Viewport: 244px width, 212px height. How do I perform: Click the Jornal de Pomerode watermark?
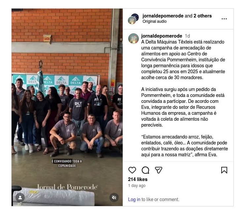(x=67, y=187)
